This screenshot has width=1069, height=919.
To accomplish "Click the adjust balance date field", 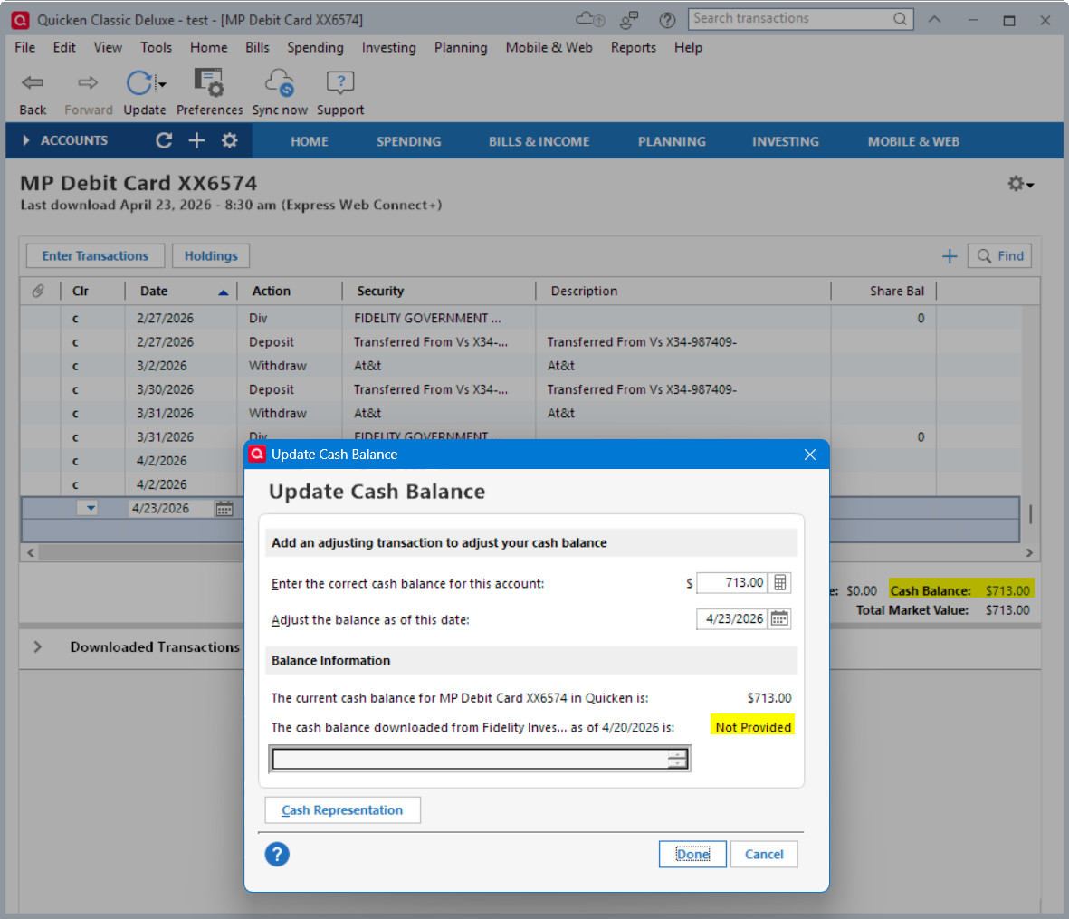I will pos(731,619).
